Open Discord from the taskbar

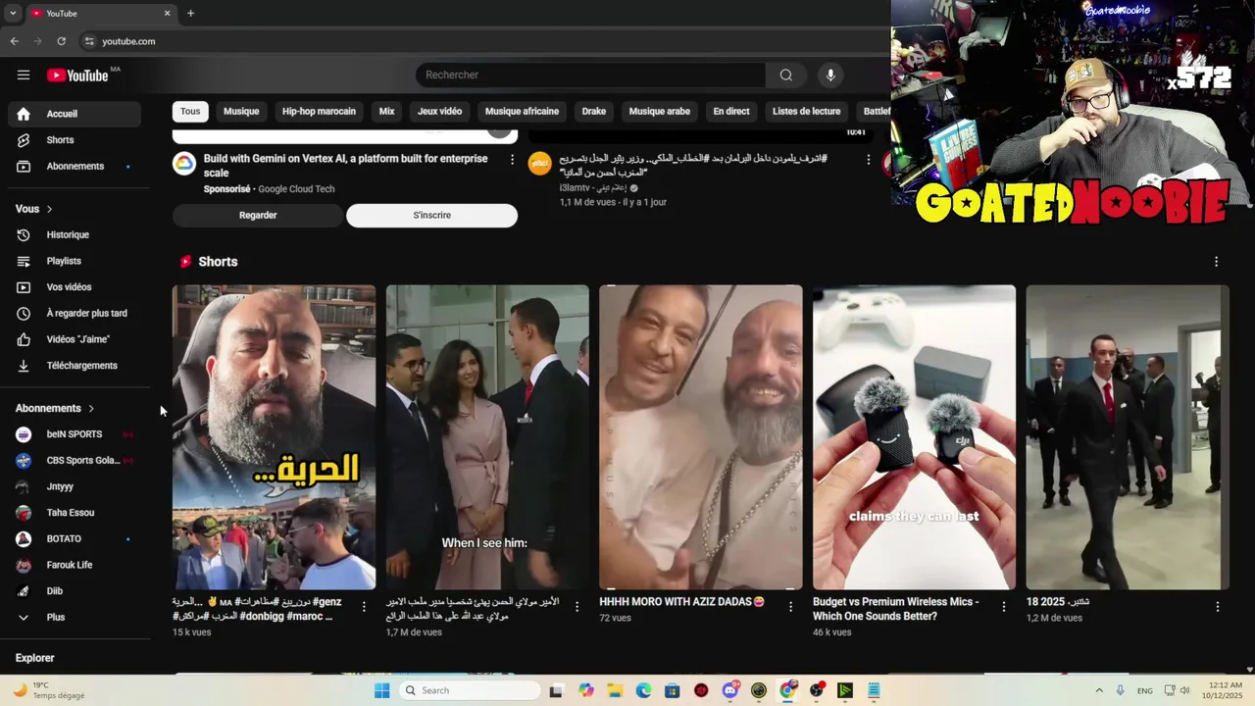tap(729, 690)
